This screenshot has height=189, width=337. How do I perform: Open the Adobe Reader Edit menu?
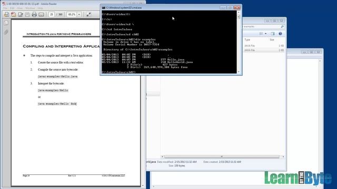(x=12, y=8)
